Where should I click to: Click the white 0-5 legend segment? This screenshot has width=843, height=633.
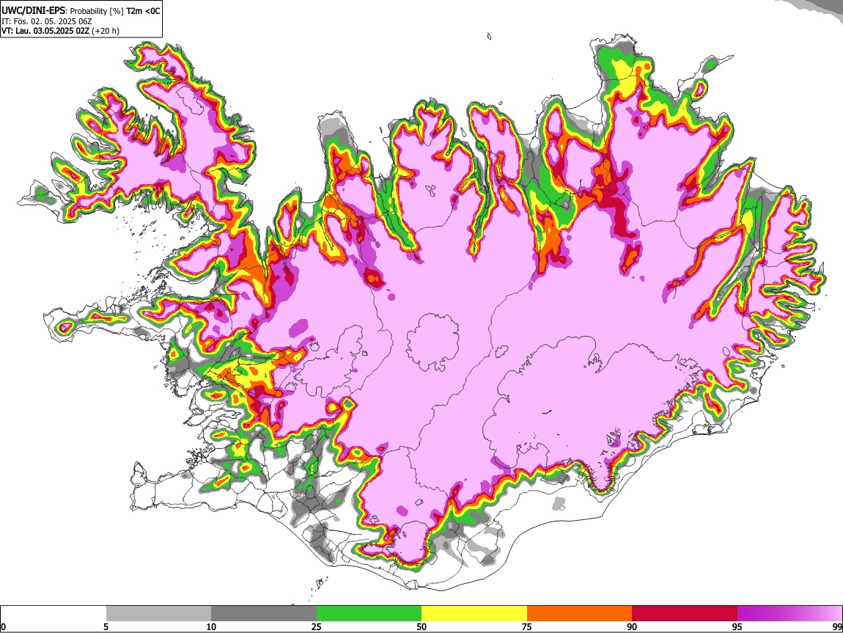(x=54, y=614)
